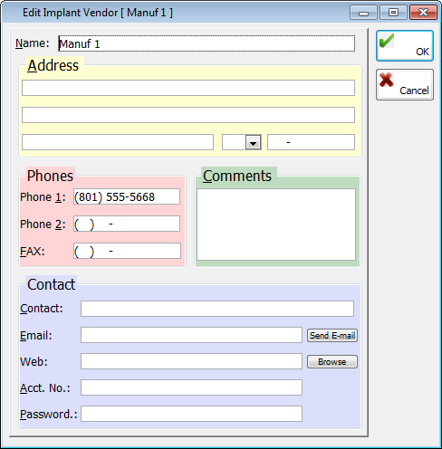Screen dimensions: 442x449
Task: Click the Password field
Action: pos(191,414)
